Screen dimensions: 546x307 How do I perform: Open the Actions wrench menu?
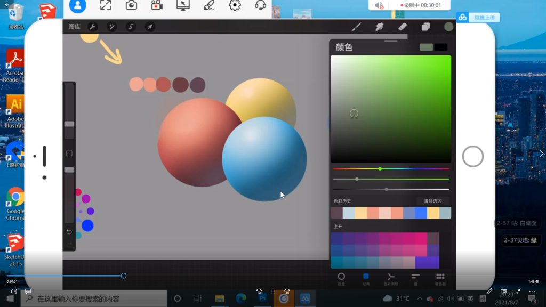click(x=92, y=27)
